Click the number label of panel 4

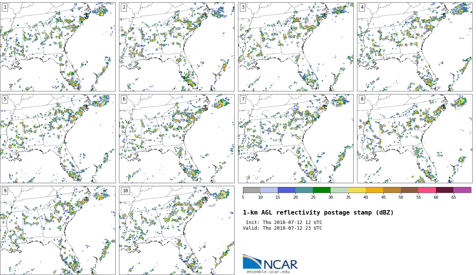[x=362, y=7]
